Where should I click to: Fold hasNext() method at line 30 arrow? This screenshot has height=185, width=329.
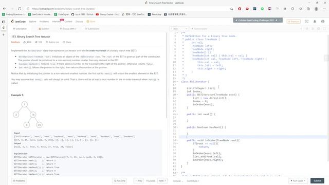[x=177, y=127]
